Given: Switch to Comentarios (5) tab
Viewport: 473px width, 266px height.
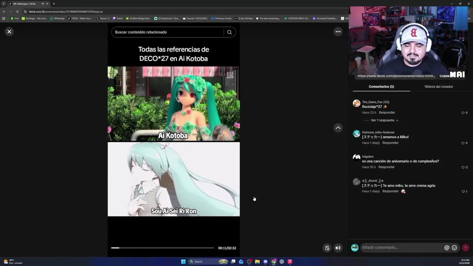Looking at the screenshot, I should (381, 86).
